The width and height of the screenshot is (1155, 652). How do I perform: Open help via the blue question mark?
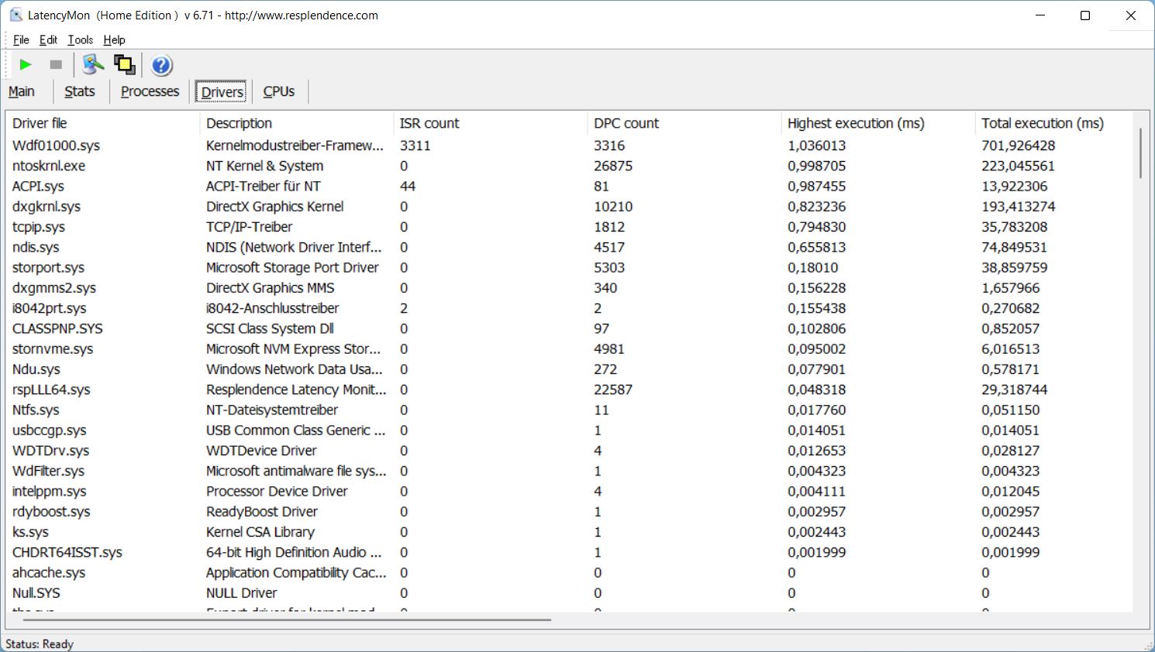(161, 66)
